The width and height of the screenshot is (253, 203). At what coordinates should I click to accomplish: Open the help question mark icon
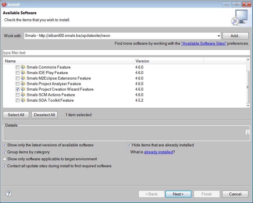point(9,194)
